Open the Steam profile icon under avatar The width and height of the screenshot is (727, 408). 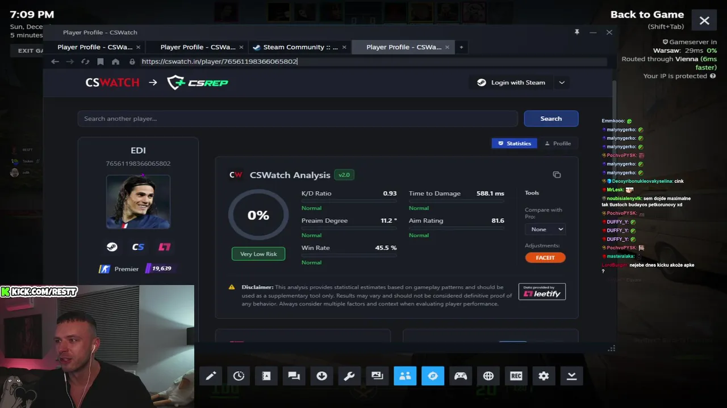tap(112, 247)
